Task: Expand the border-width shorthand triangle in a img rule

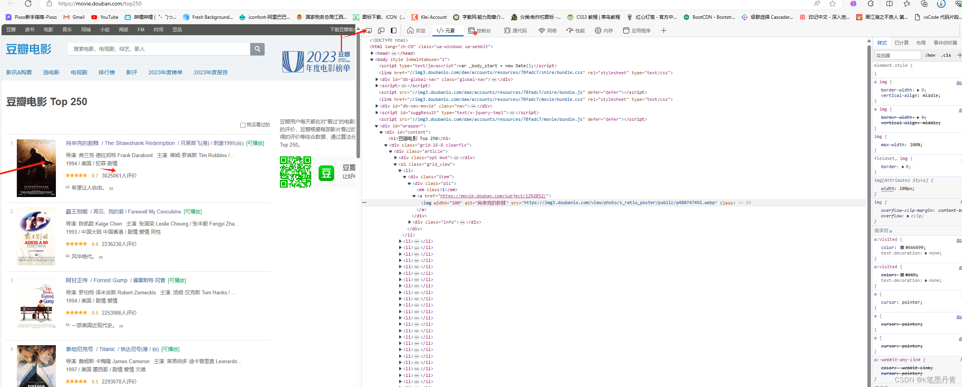Action: coord(918,90)
